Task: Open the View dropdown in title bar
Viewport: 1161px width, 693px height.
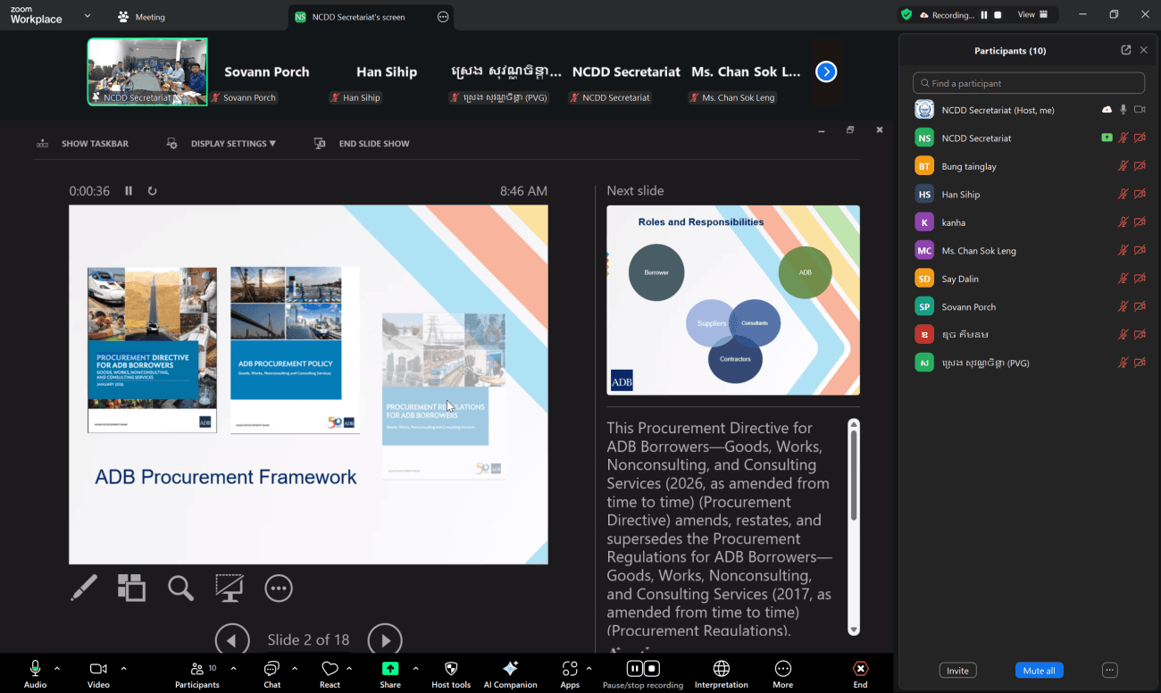Action: click(x=1032, y=14)
